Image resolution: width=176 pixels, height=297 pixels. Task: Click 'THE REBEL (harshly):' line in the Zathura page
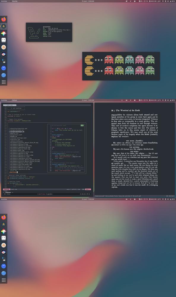click(134, 141)
